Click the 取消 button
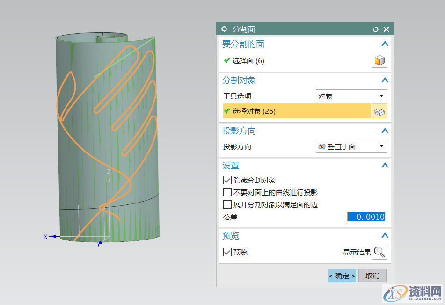Image resolution: width=445 pixels, height=305 pixels. (x=372, y=276)
